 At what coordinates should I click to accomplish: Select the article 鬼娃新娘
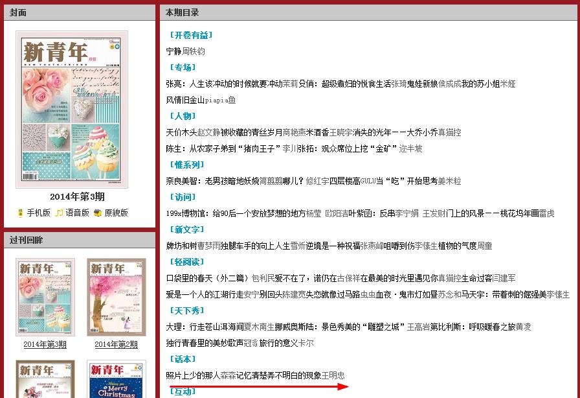423,84
